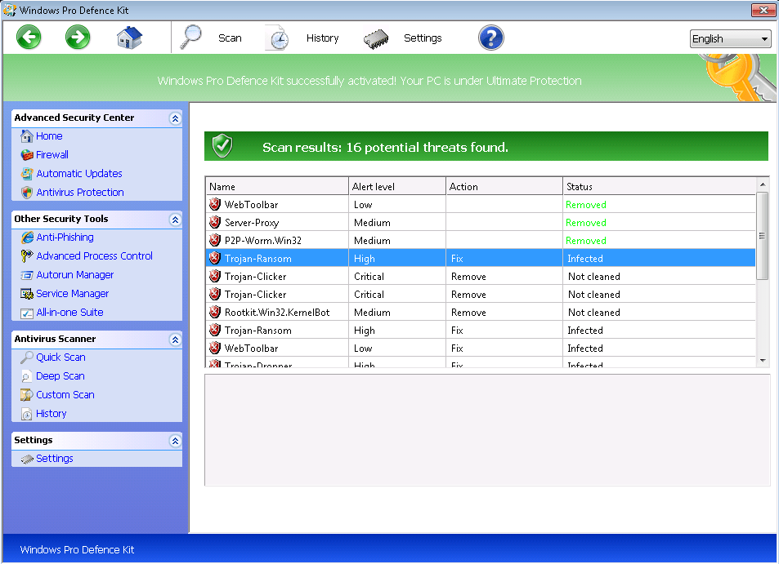The width and height of the screenshot is (779, 564).
Task: Collapse the Advanced Security Center section
Action: tap(175, 118)
